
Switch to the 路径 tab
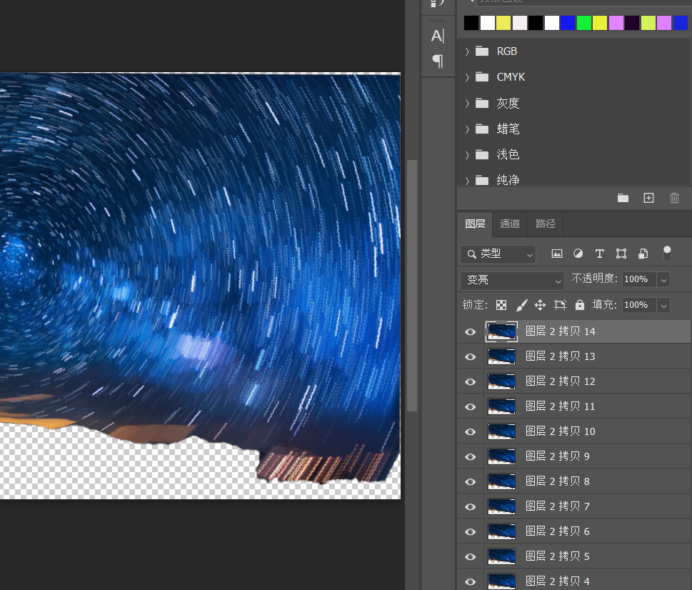click(546, 224)
